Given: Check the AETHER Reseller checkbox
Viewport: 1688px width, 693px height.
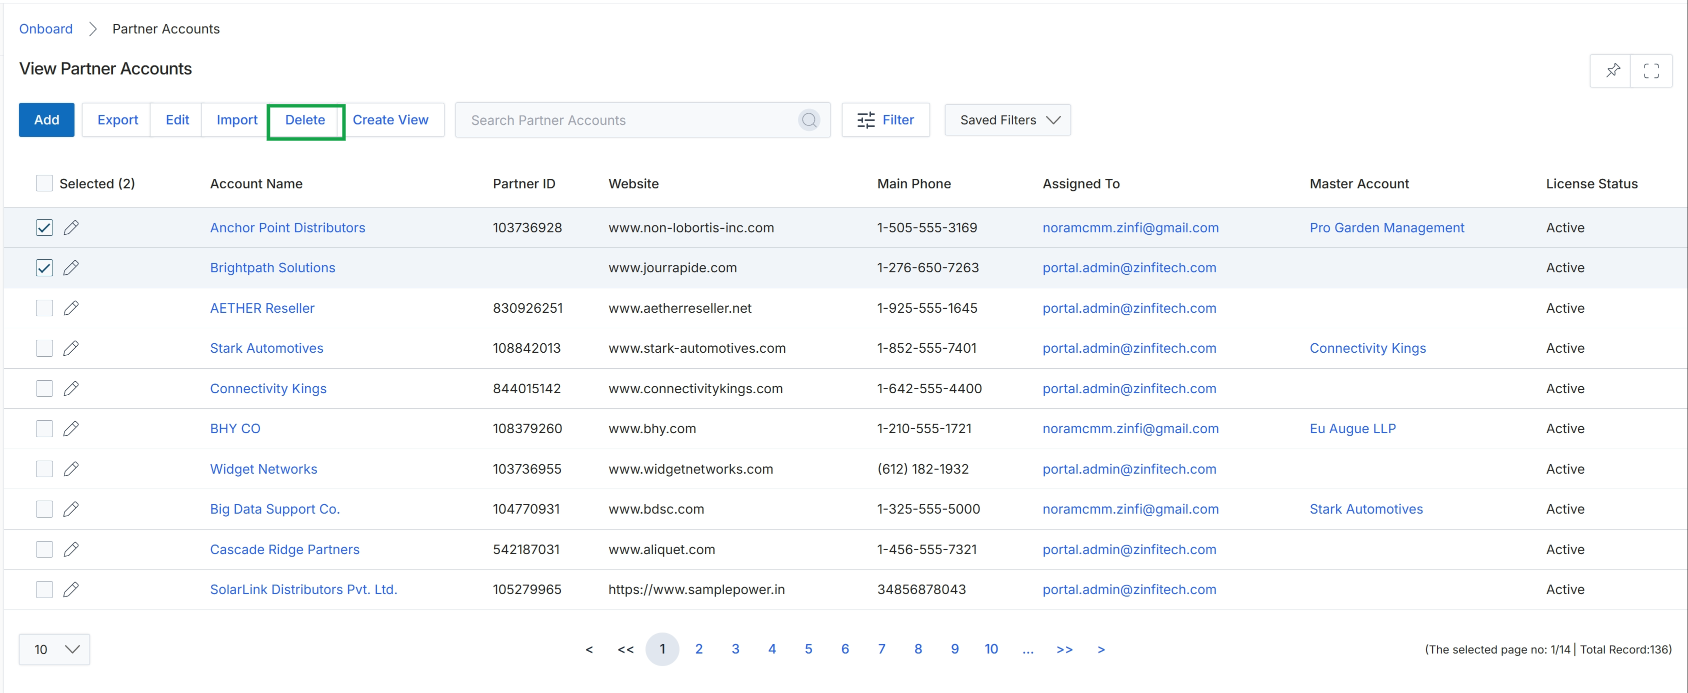Looking at the screenshot, I should [x=44, y=308].
